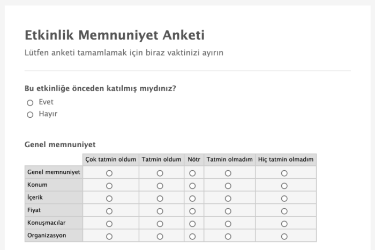
Task: Rate Genel memnuniyet as Hiç tatmin olmadım
Action: point(284,173)
